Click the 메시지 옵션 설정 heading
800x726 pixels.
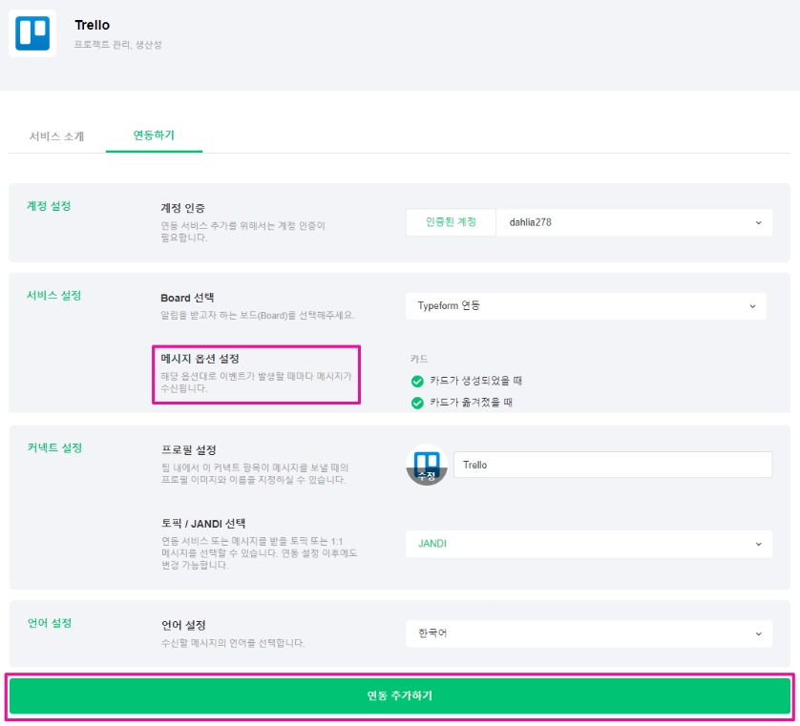coord(200,359)
